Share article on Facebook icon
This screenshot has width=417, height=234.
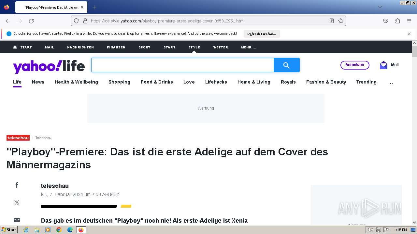pyautogui.click(x=17, y=185)
